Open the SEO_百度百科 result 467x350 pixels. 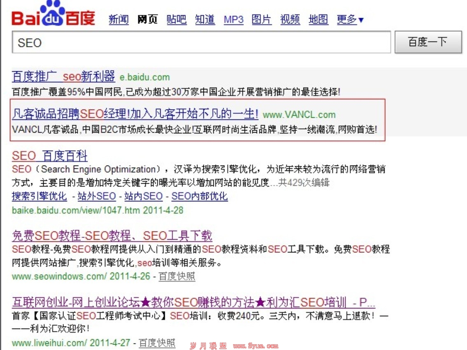[50, 156]
